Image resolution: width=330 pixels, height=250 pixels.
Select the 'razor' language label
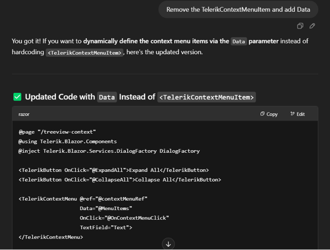point(24,114)
